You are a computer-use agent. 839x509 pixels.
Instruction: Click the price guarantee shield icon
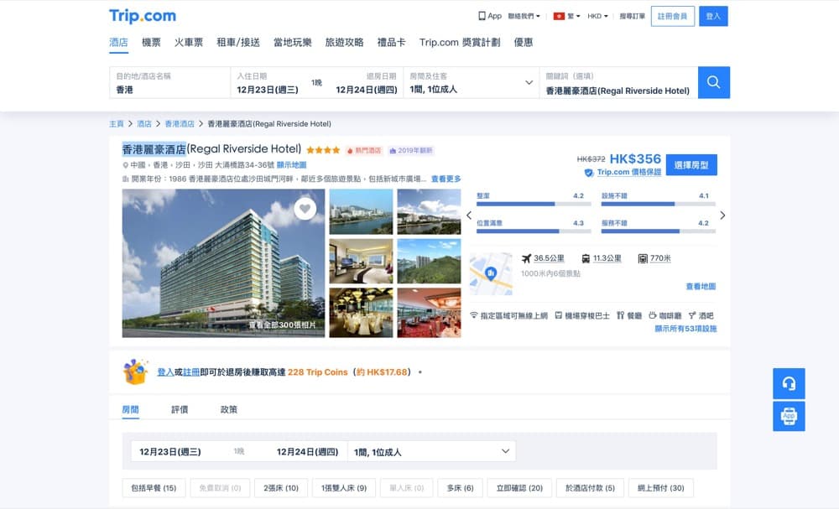click(x=589, y=173)
